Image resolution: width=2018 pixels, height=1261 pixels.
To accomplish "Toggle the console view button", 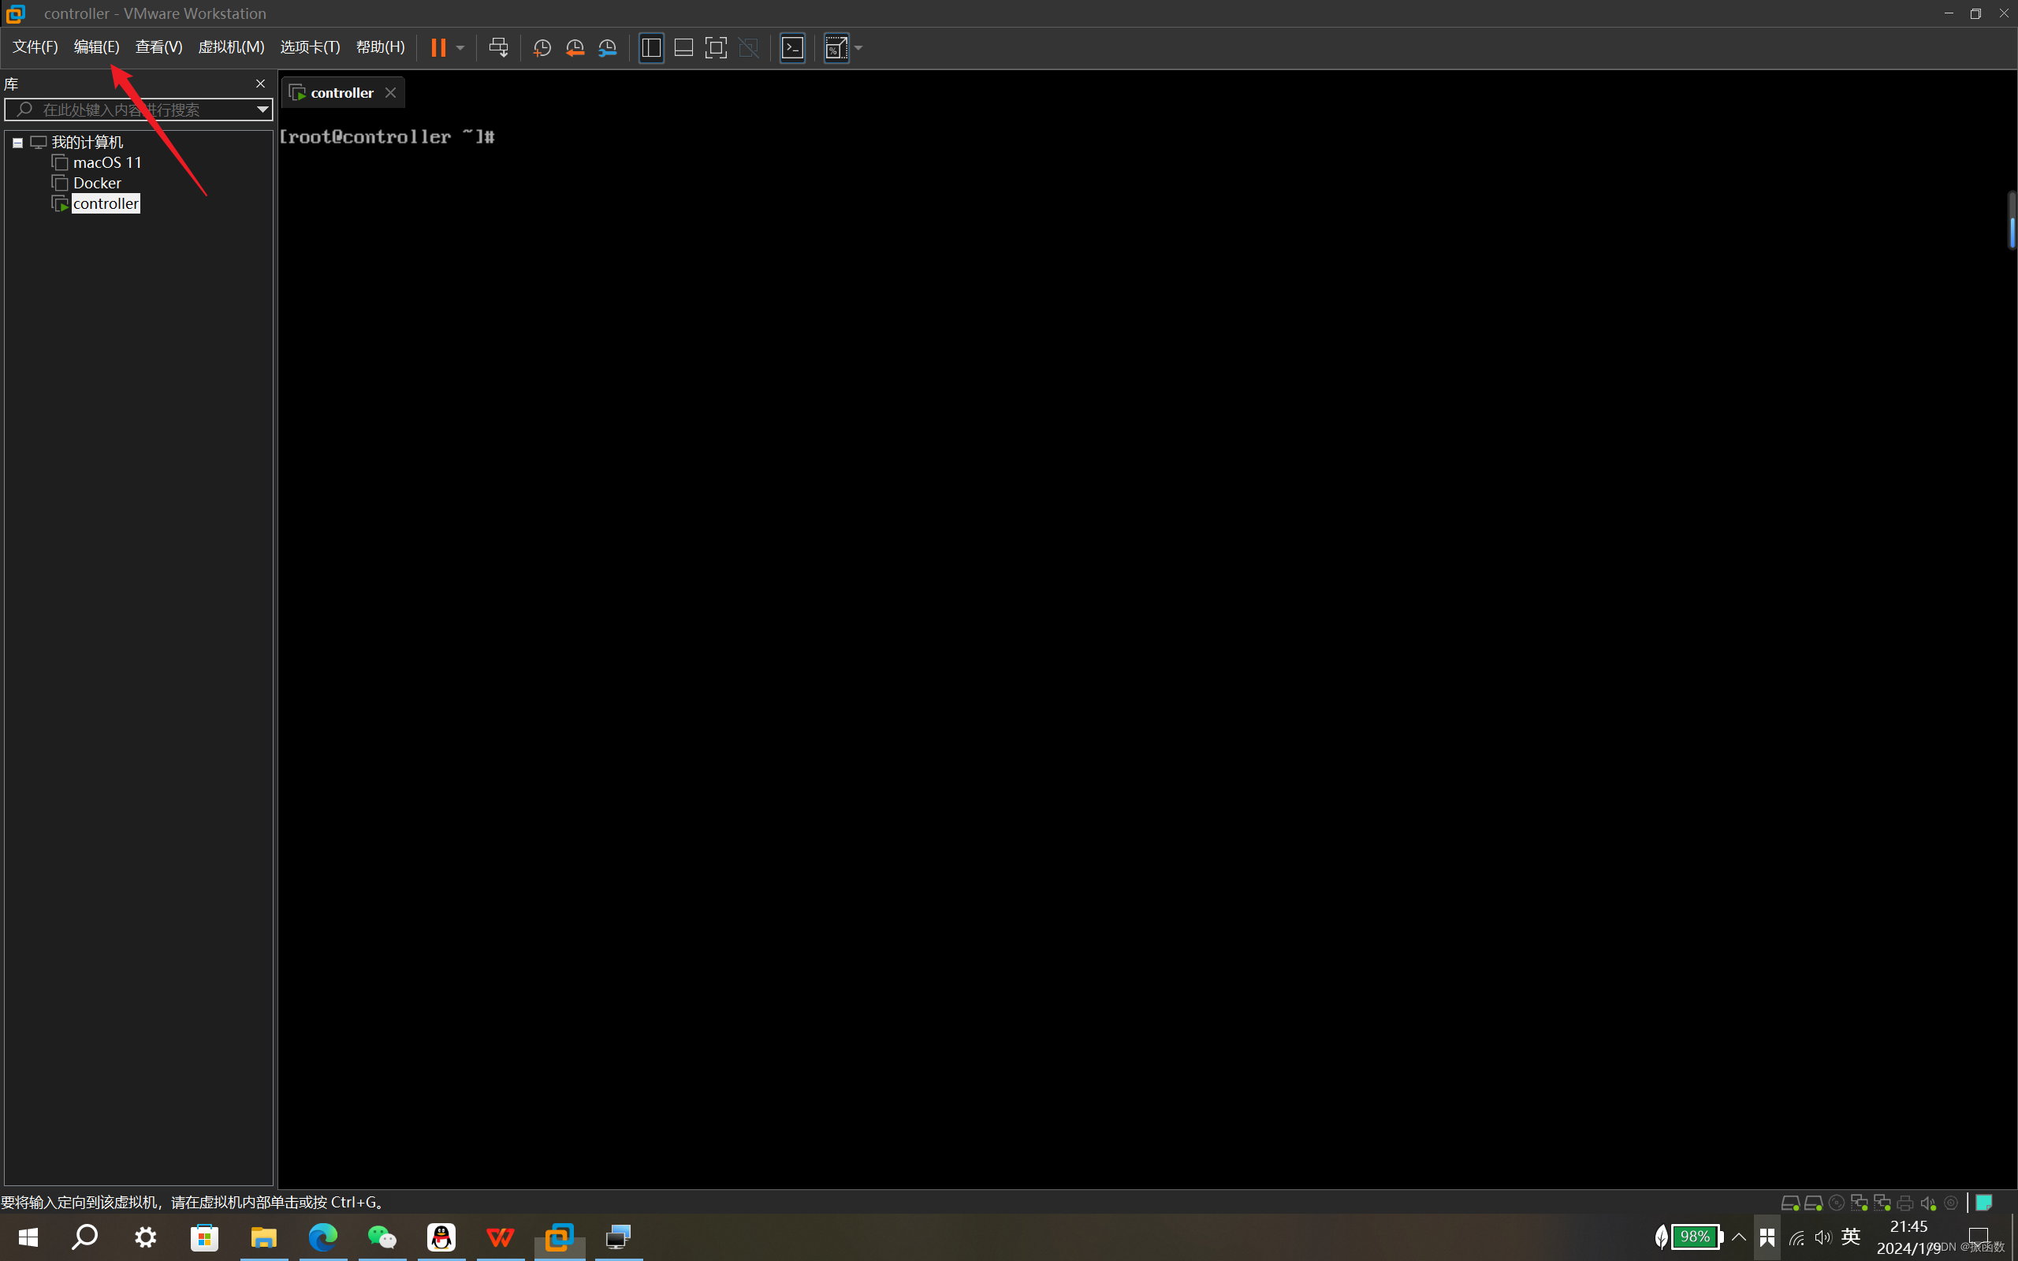I will 792,47.
